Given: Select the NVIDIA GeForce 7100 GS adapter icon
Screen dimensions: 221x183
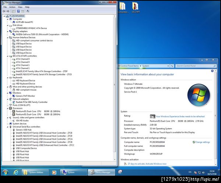Looking at the screenshot, I should pos(14,34).
